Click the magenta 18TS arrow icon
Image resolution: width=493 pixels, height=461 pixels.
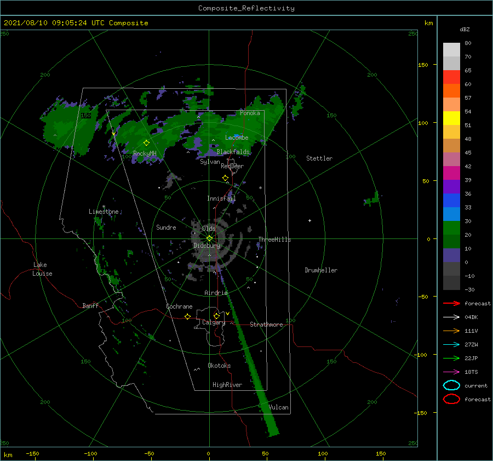tap(451, 372)
